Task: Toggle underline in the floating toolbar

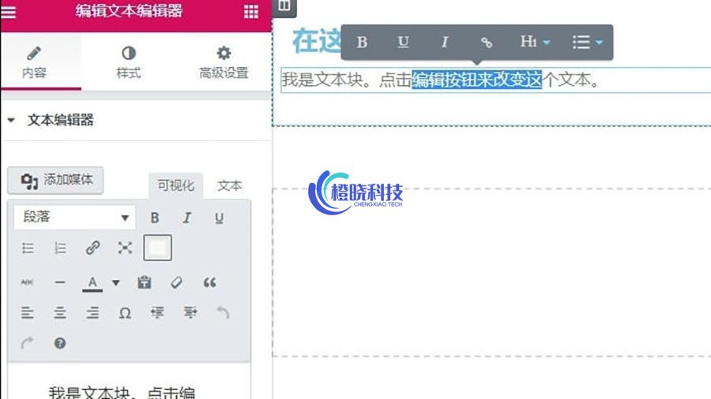Action: (403, 43)
